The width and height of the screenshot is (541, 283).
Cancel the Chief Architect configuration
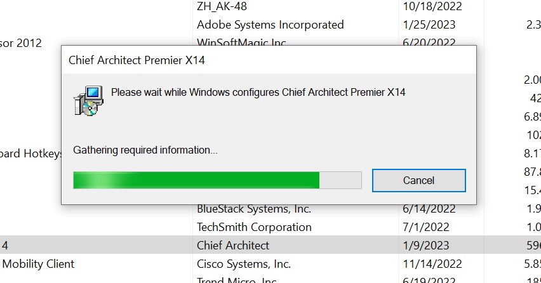pos(418,180)
